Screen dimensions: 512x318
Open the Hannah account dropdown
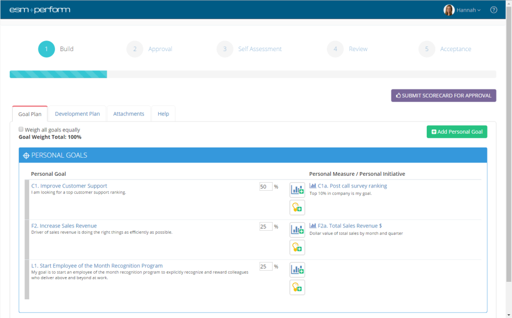(x=467, y=10)
